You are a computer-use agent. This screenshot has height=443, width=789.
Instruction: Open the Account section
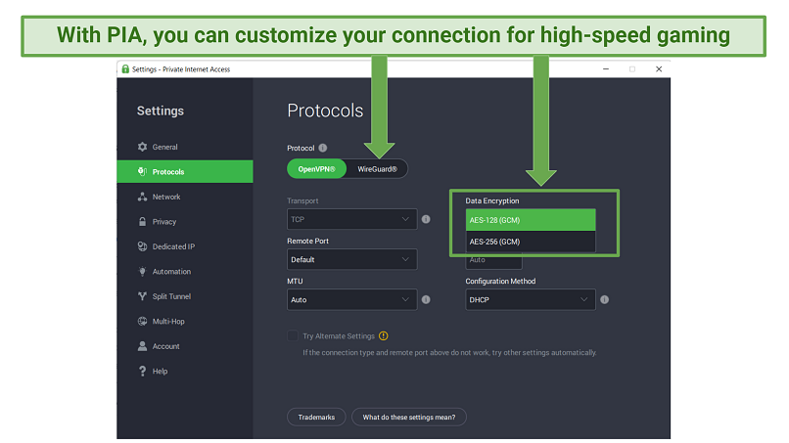185,346
